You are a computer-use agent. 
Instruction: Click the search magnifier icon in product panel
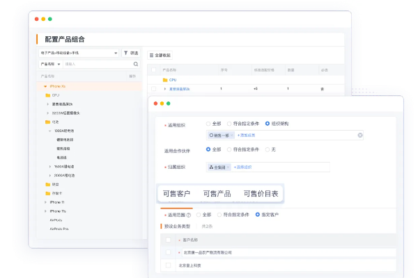[136, 64]
